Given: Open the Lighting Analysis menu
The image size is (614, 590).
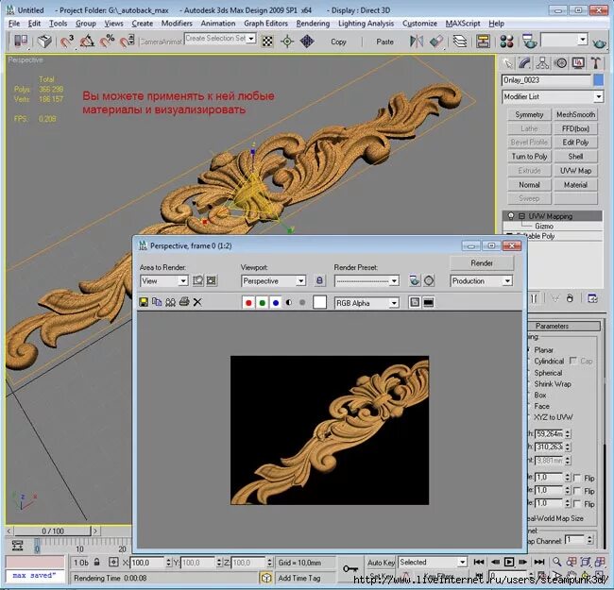Looking at the screenshot, I should (366, 24).
